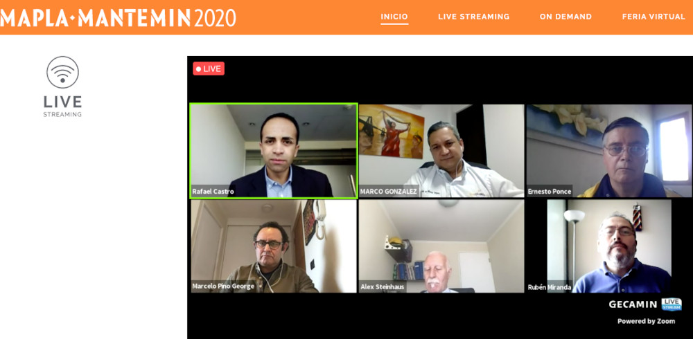Open the INICIO menu item
Image resolution: width=693 pixels, height=339 pixels.
coord(394,17)
